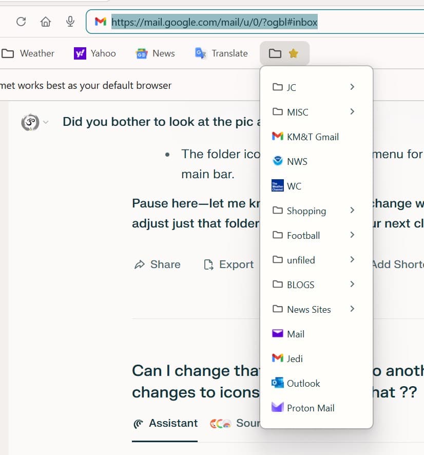Click the browser reload page icon
Screen dimensions: 424x455
click(21, 22)
